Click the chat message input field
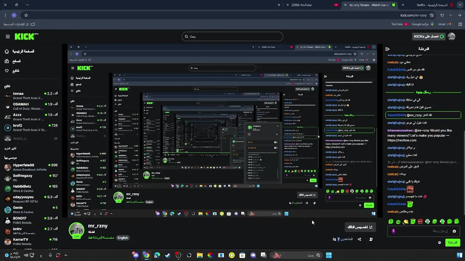This screenshot has width=465, height=261. coord(423,231)
